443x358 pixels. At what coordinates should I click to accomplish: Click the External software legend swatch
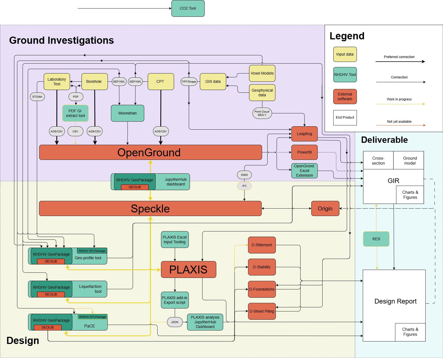pos(345,97)
